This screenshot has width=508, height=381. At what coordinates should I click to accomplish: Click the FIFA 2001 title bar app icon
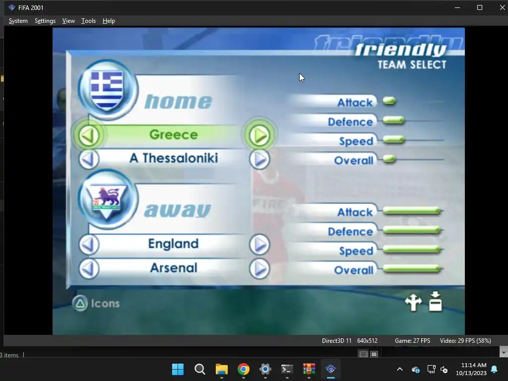click(12, 7)
